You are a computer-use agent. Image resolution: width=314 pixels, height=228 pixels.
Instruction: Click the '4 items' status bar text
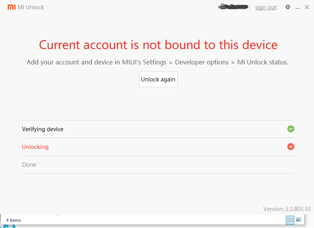pos(14,220)
